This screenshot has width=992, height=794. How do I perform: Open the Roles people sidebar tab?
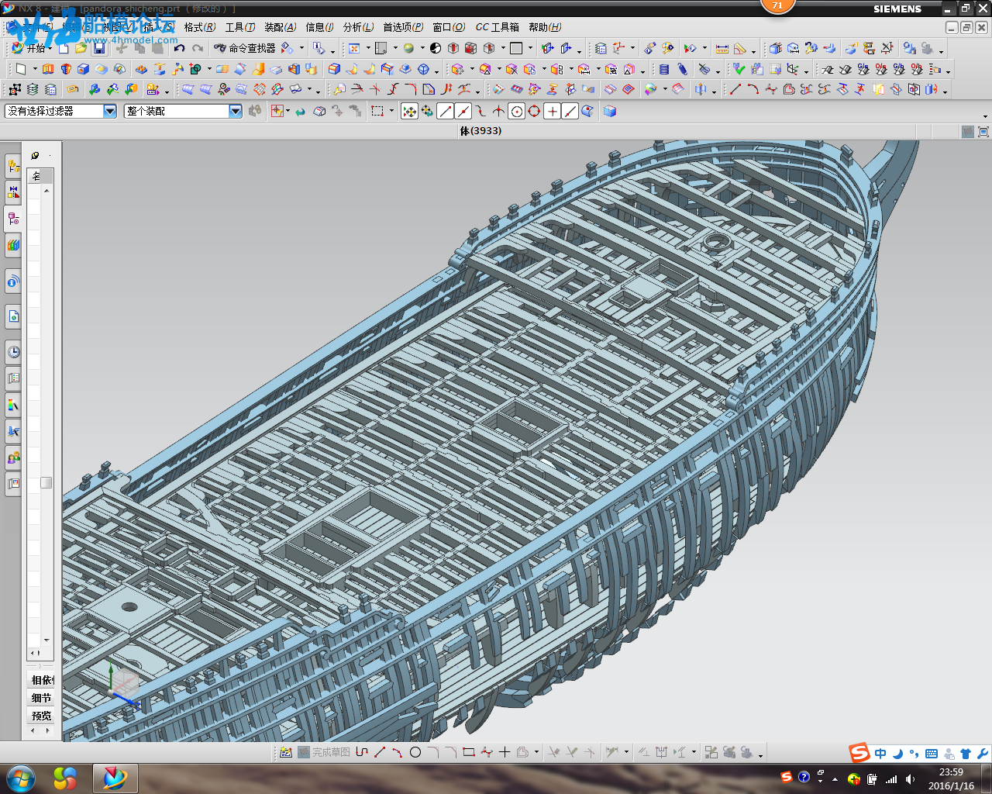click(13, 458)
